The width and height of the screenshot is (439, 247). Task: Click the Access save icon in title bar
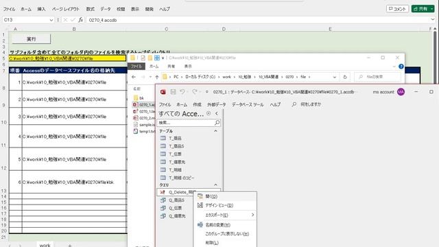point(173,92)
